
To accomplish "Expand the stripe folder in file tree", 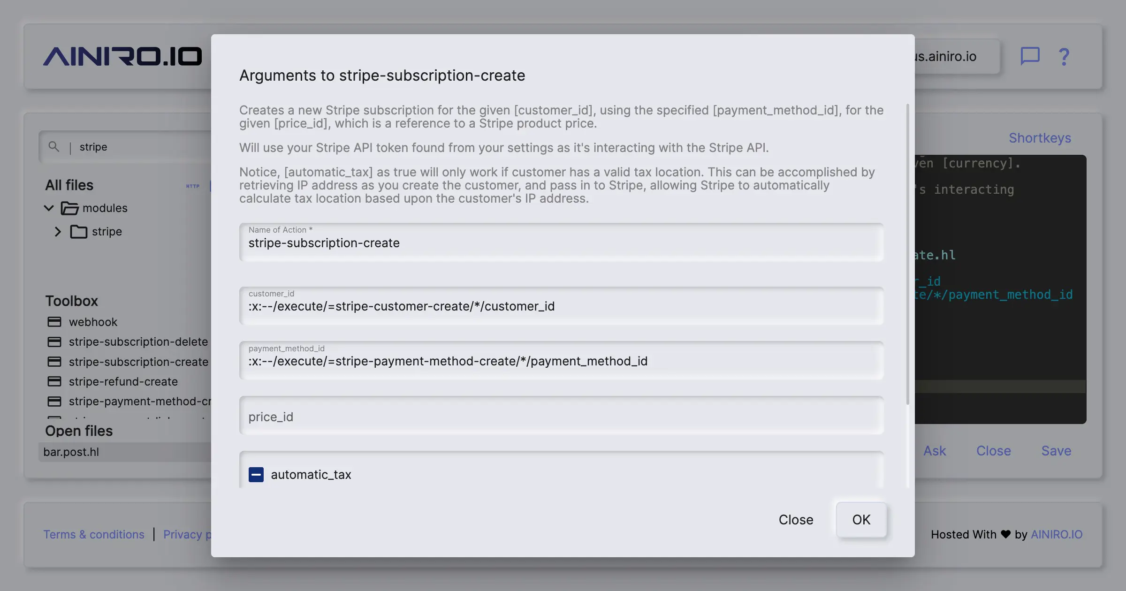I will click(x=58, y=231).
